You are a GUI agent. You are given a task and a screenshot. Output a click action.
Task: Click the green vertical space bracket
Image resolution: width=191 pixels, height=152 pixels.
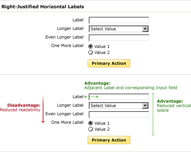153,114
